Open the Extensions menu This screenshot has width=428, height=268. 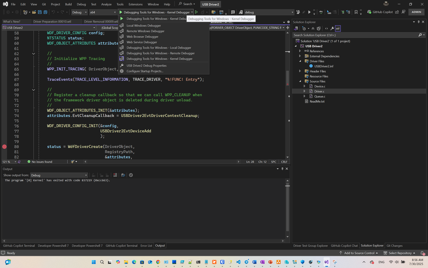136,4
